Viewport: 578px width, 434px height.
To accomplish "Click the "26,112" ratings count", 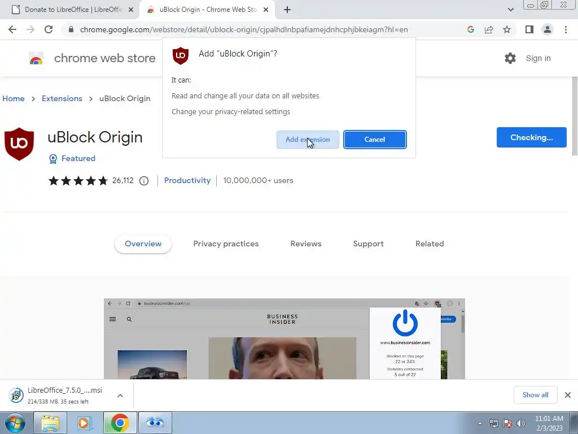I will pyautogui.click(x=122, y=180).
